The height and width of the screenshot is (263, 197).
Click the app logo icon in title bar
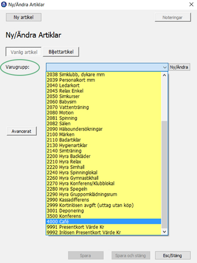(x=4, y=5)
